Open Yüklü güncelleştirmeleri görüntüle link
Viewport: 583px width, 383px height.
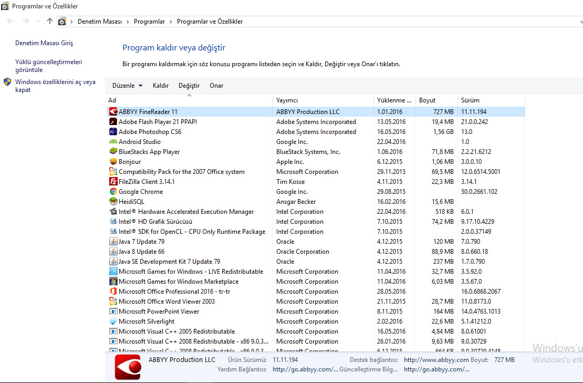(48, 66)
